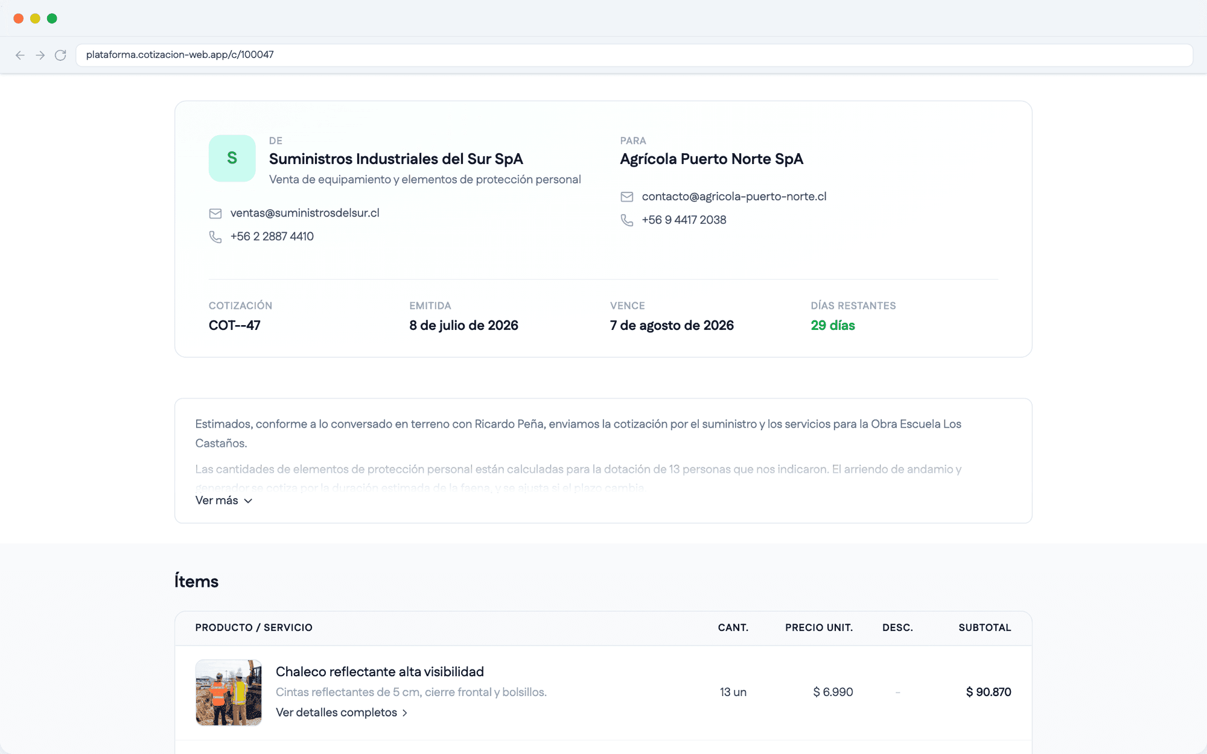Click the Chaleco reflectante alta visibilidad title
This screenshot has height=754, width=1207.
380,671
